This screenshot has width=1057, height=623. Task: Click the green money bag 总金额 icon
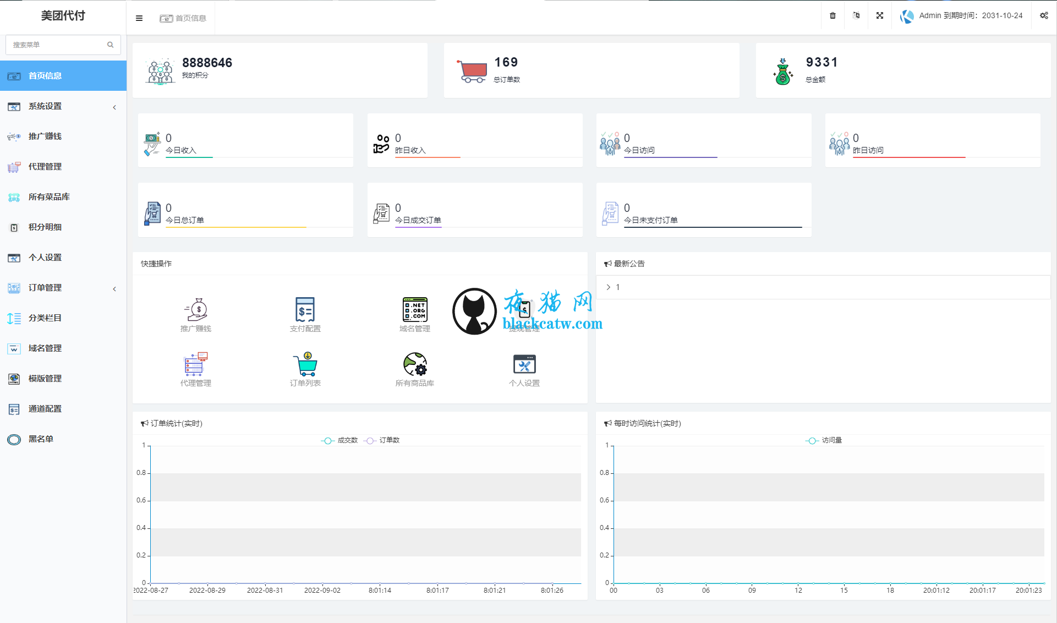click(x=782, y=72)
